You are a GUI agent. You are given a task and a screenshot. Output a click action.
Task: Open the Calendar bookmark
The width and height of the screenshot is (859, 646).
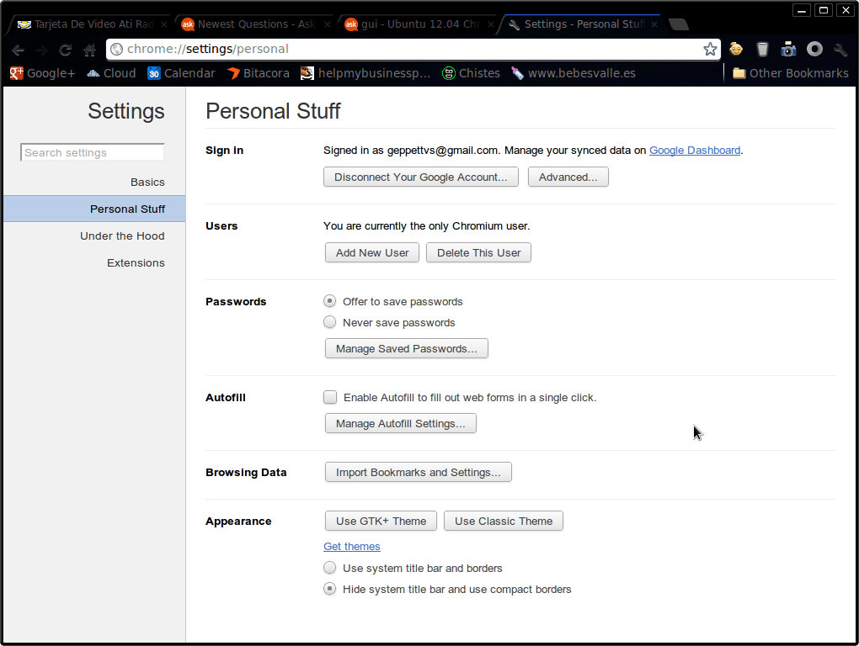click(181, 73)
